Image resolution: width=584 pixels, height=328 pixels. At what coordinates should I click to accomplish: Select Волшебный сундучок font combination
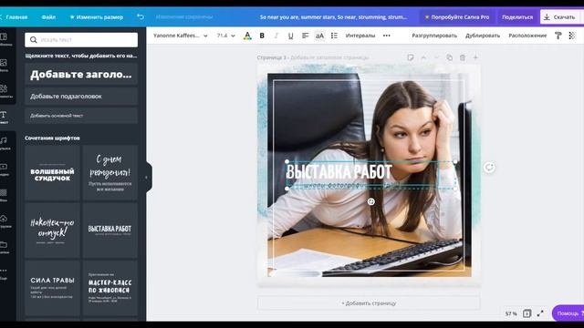53,173
